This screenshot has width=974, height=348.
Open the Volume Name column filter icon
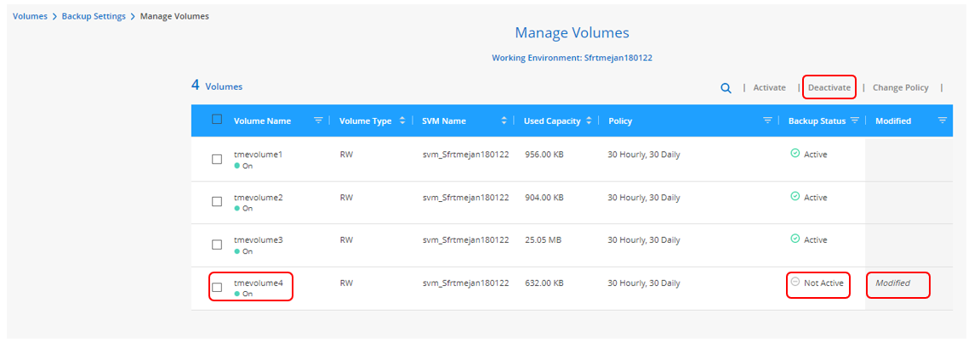point(319,121)
